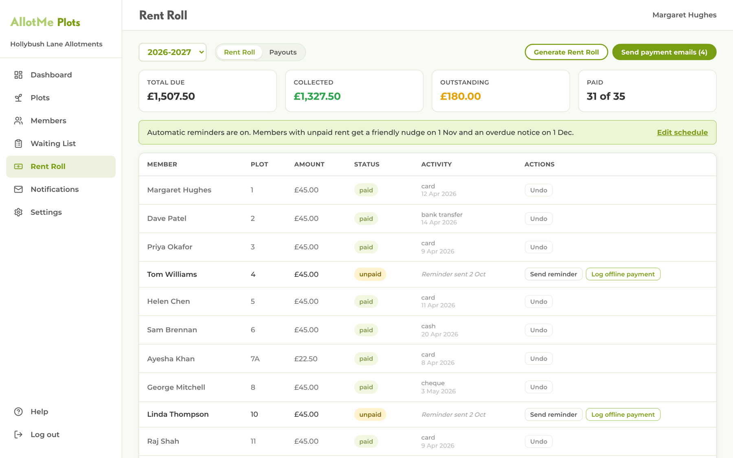Undo Ayesha Khan's payment
Screen dimensions: 733x458
coord(538,359)
